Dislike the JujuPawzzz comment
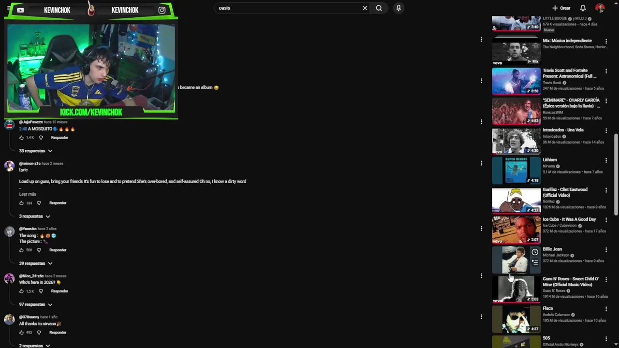 41,138
